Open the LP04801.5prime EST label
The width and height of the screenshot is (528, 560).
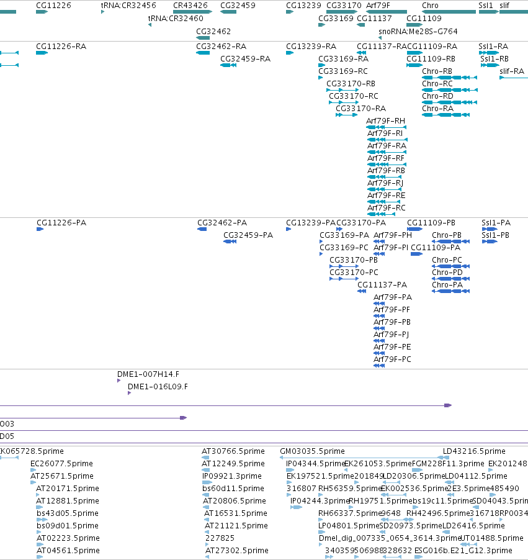point(349,526)
